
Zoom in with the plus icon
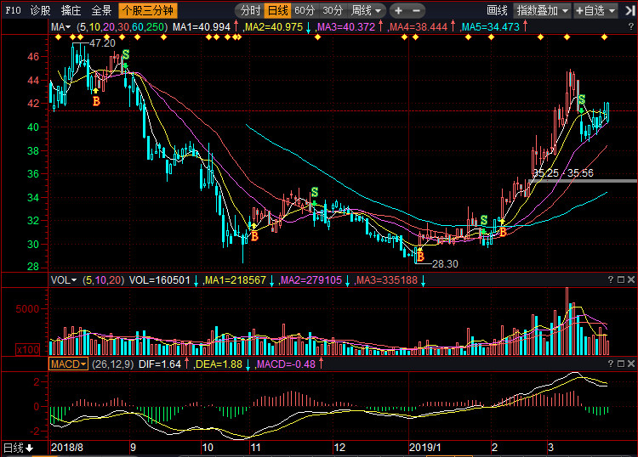coord(398,10)
